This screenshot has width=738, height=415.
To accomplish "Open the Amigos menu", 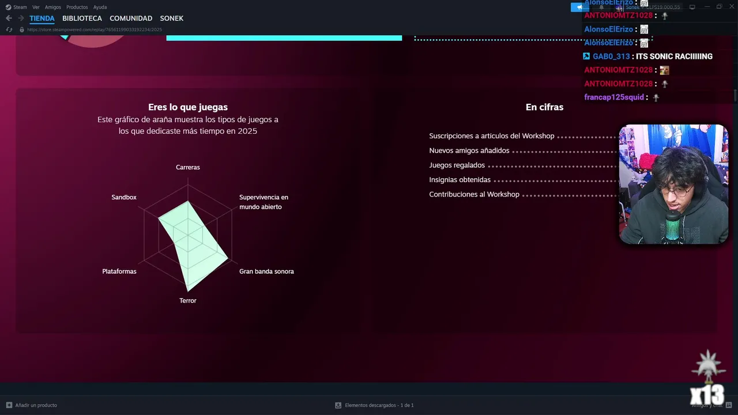I will pos(53,7).
